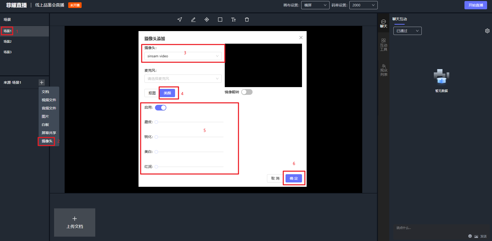The height and width of the screenshot is (241, 492).
Task: Open the 摄像头 sinsam video dropdown
Action: click(x=183, y=56)
